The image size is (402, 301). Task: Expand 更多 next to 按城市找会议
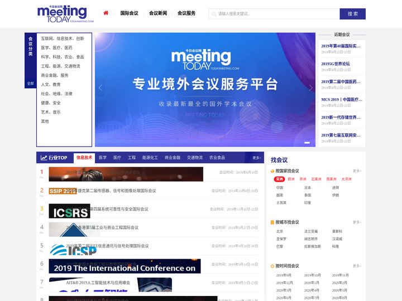click(x=357, y=222)
